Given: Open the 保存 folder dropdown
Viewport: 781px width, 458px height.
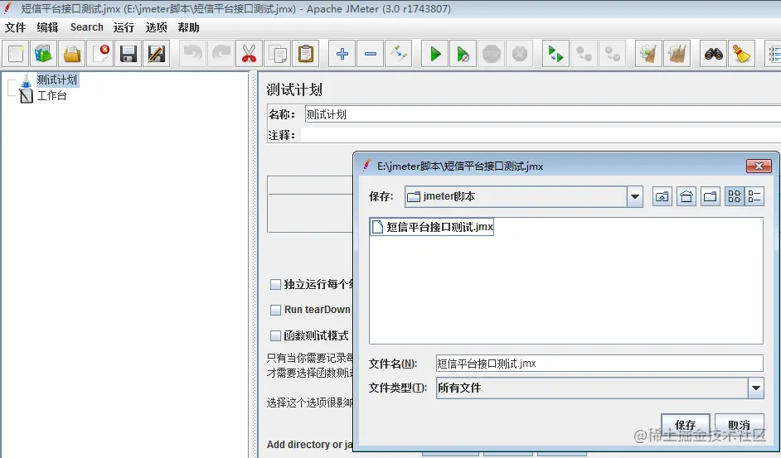Looking at the screenshot, I should coord(634,196).
